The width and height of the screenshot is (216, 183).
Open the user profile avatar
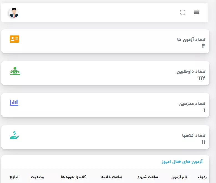coord(14,12)
